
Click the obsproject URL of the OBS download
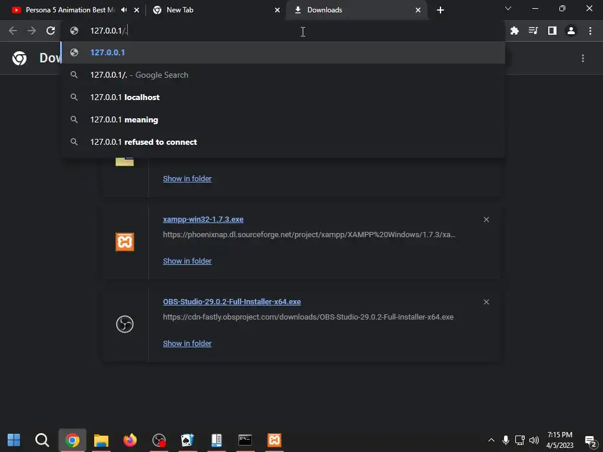click(308, 317)
